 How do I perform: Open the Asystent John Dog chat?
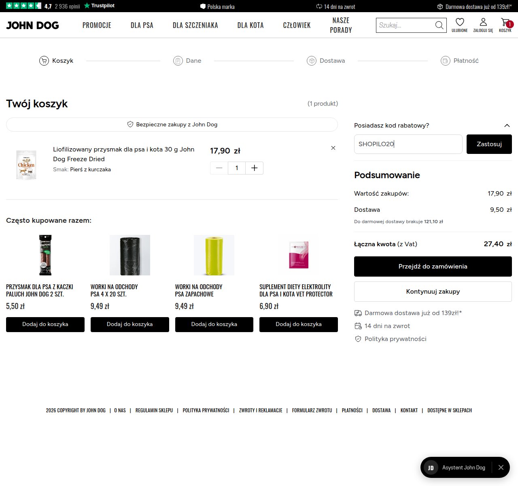click(456, 467)
